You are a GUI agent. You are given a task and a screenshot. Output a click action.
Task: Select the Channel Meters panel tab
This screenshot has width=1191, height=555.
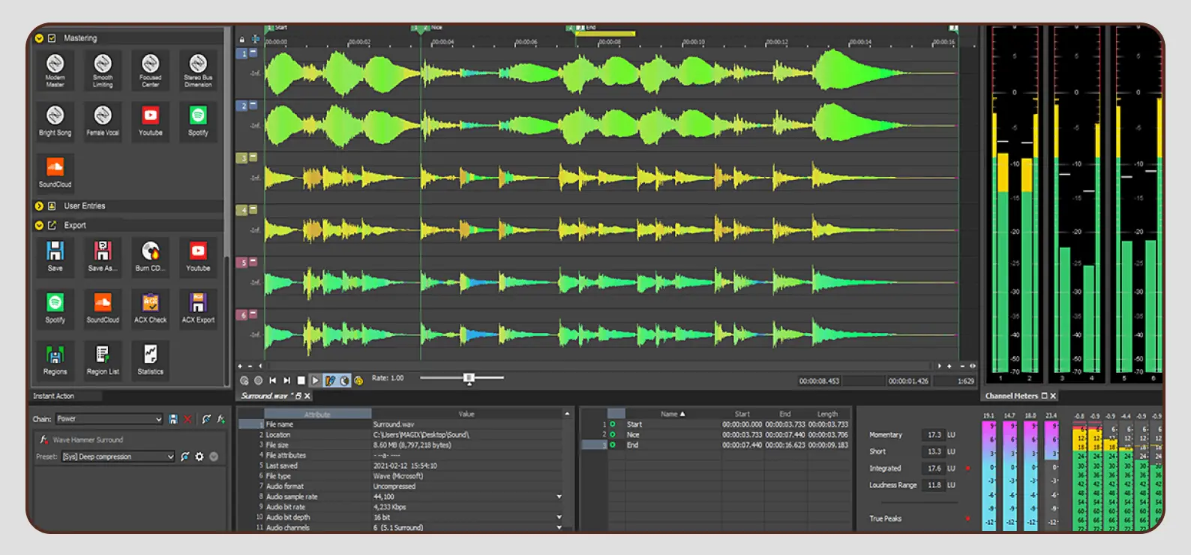[1012, 396]
